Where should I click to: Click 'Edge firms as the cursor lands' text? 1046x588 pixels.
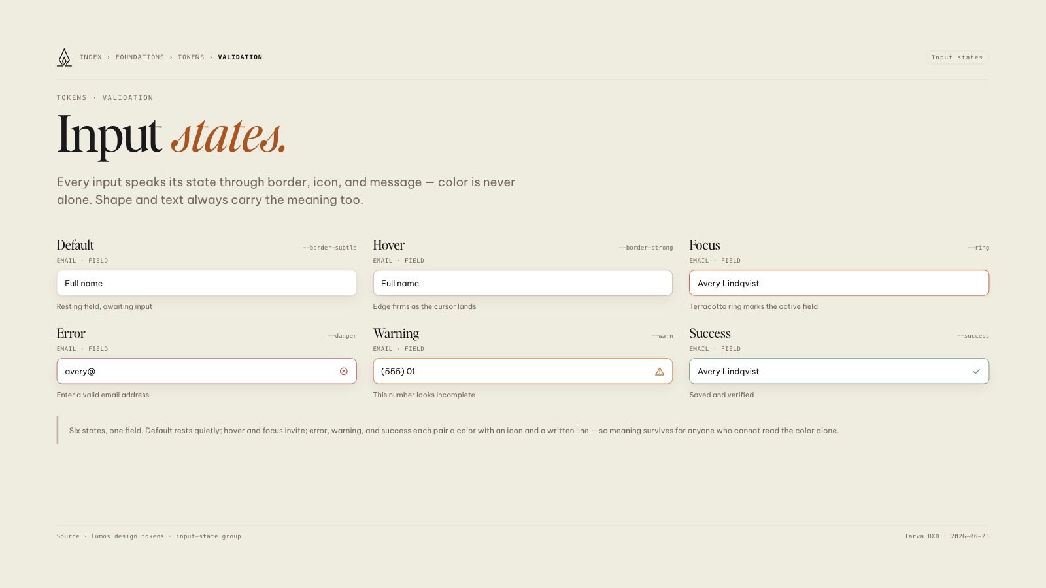(425, 306)
